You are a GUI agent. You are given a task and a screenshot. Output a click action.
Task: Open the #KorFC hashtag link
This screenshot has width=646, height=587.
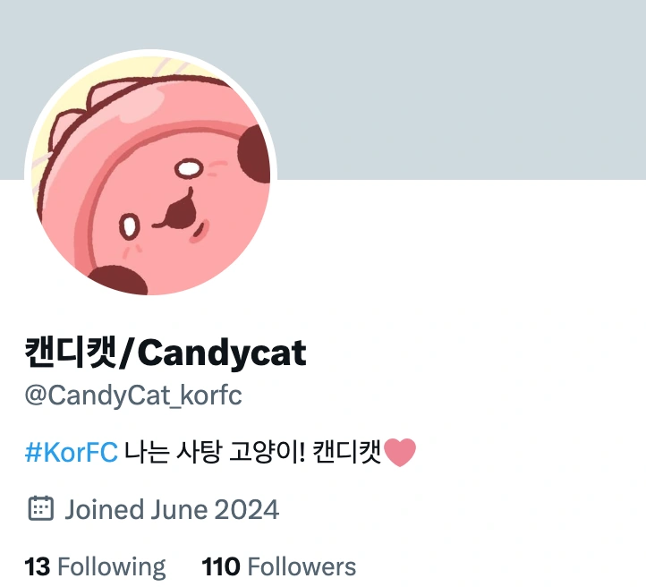click(72, 452)
